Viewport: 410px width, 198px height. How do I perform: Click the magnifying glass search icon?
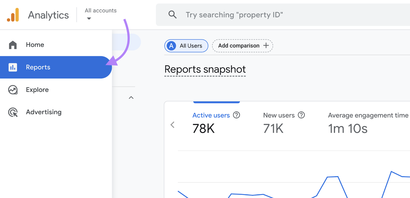coord(172,15)
